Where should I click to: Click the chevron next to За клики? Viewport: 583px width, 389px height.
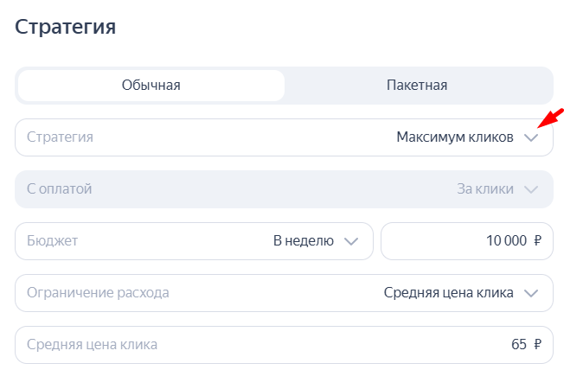tap(531, 189)
